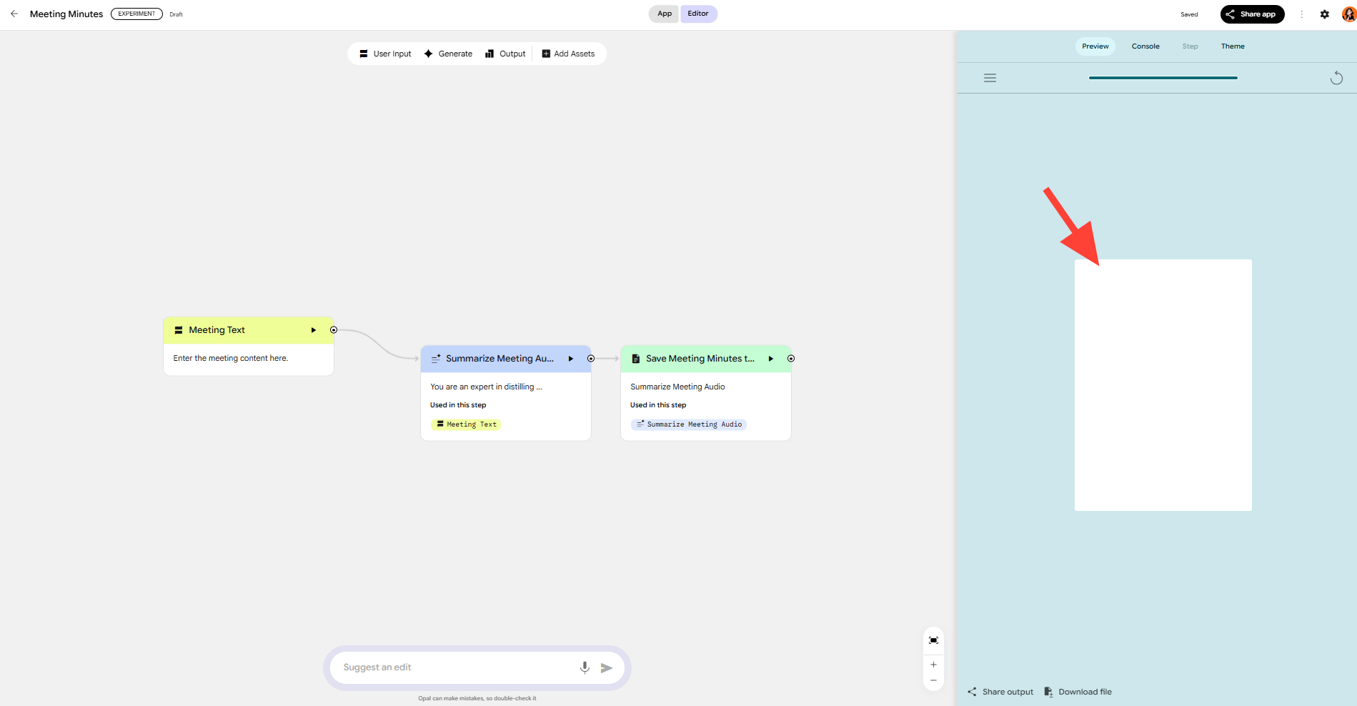Open the three-dot more options menu
Image resolution: width=1357 pixels, height=706 pixels.
tap(1301, 14)
